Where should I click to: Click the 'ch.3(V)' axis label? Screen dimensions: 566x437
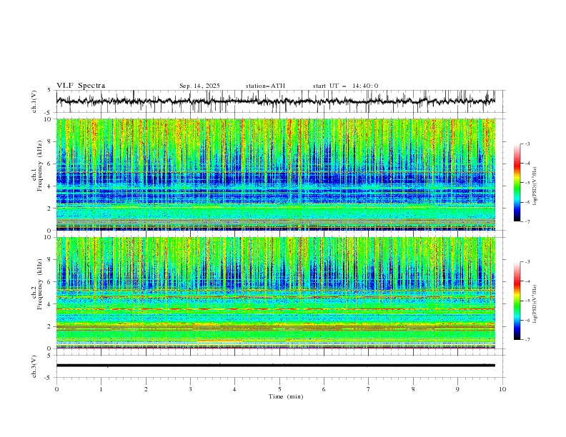(34, 366)
